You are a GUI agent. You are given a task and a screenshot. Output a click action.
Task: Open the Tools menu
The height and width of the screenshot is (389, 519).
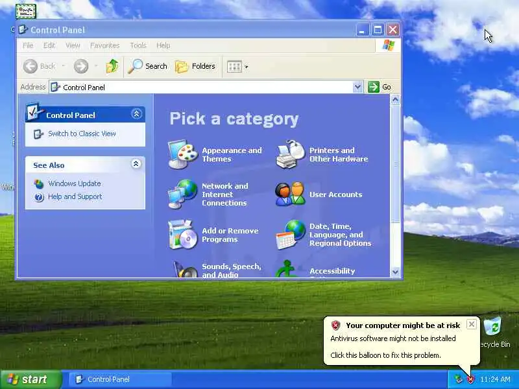tap(138, 45)
